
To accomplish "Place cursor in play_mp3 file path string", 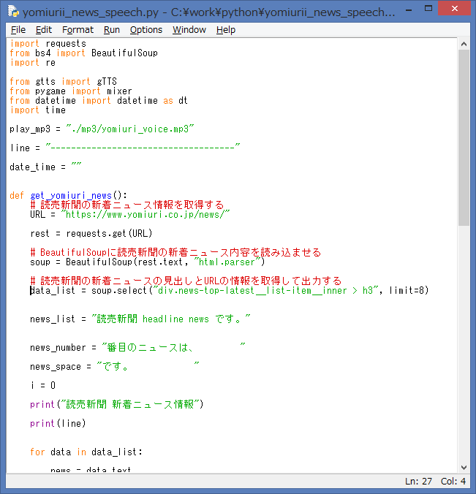I will tap(129, 129).
